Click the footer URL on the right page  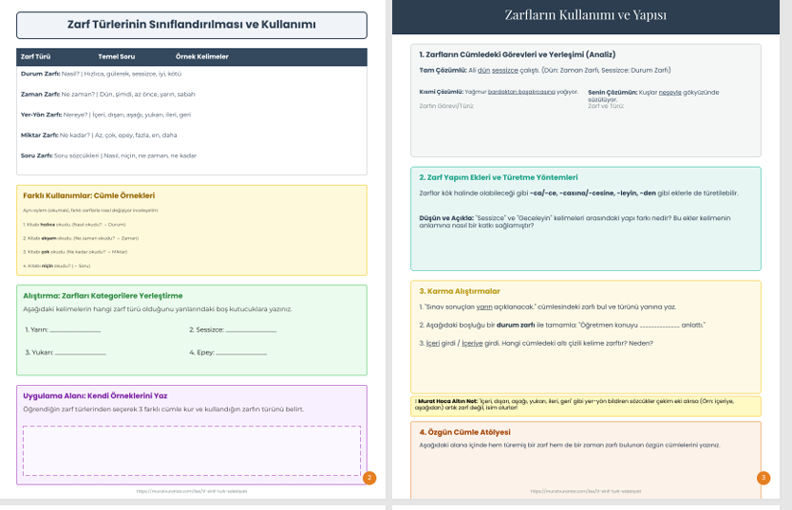click(x=585, y=491)
